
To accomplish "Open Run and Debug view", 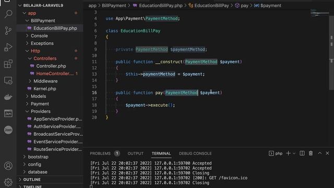I will click(8, 47).
